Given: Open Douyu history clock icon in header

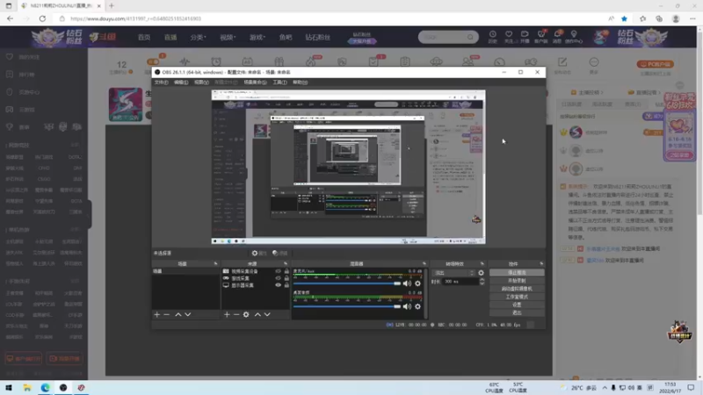Looking at the screenshot, I should [x=493, y=36].
